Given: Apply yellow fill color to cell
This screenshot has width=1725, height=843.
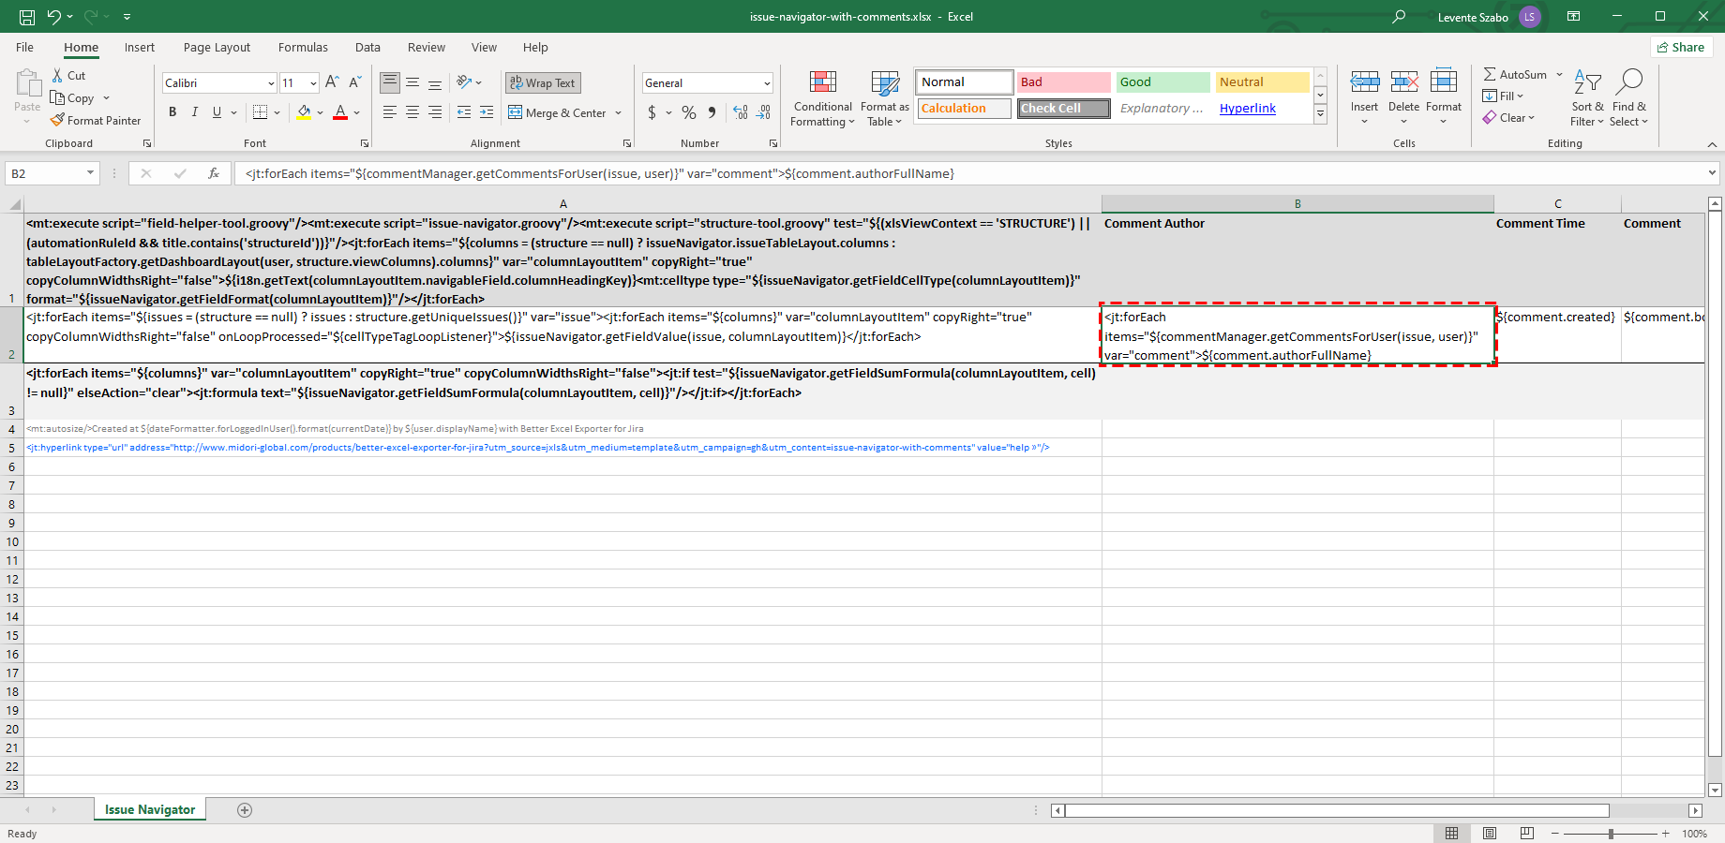Looking at the screenshot, I should click(304, 112).
